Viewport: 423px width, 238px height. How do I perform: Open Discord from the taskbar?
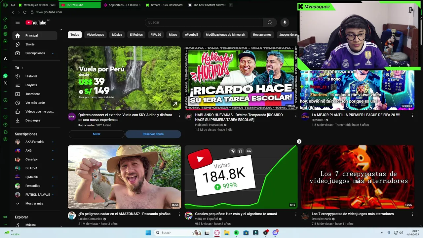point(275,233)
